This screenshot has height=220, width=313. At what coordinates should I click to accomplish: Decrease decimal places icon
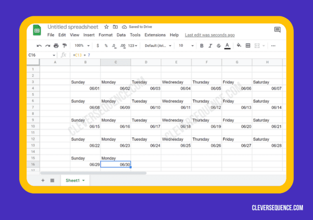coord(114,46)
